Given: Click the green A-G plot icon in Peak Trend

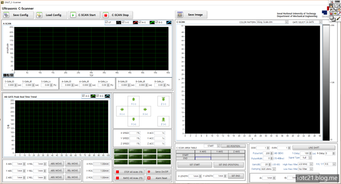Looking at the screenshot, I should (93, 96).
